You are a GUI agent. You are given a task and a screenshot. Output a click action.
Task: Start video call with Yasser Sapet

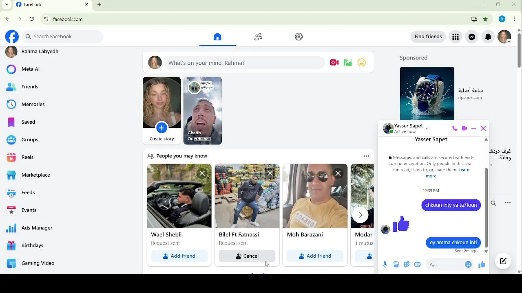tap(464, 129)
